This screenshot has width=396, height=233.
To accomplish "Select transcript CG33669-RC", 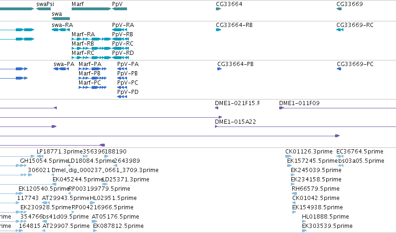I will (340, 30).
